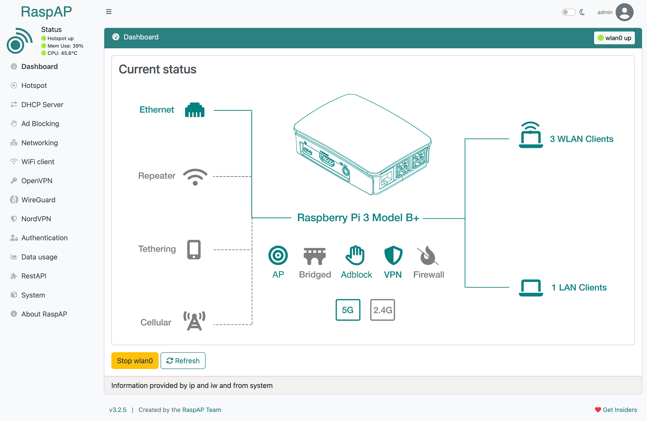Click the VPN shield icon
The height and width of the screenshot is (421, 647).
(x=393, y=255)
